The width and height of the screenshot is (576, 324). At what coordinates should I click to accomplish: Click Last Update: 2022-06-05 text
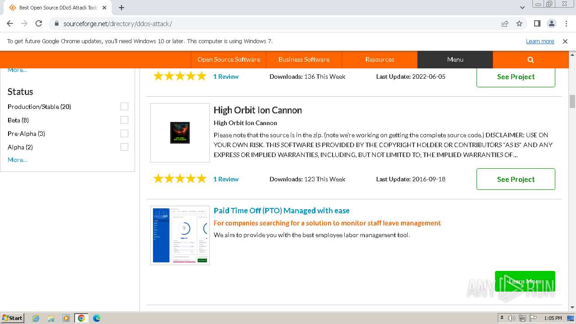(411, 76)
